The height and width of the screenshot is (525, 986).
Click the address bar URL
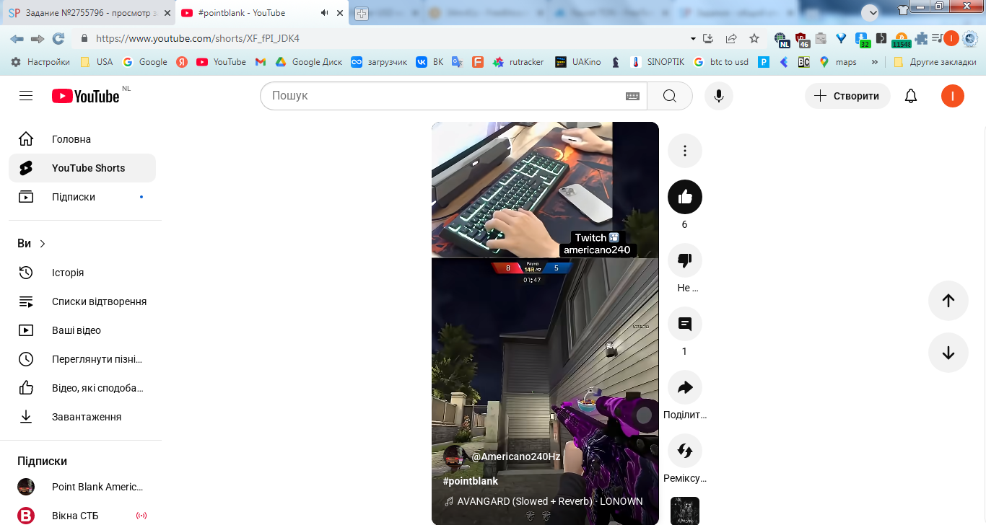pos(198,38)
